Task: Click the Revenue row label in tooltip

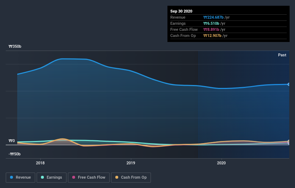Action: 178,17
